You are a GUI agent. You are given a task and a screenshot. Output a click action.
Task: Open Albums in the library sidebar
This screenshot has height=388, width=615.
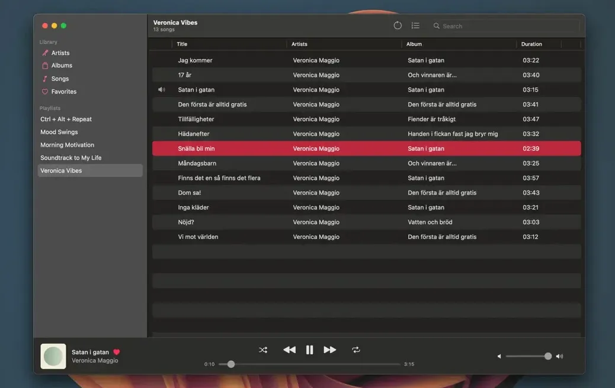tap(62, 66)
